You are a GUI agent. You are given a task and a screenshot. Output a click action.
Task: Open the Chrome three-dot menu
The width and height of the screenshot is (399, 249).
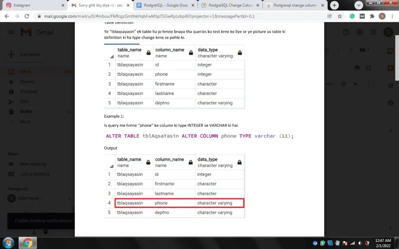click(x=392, y=16)
